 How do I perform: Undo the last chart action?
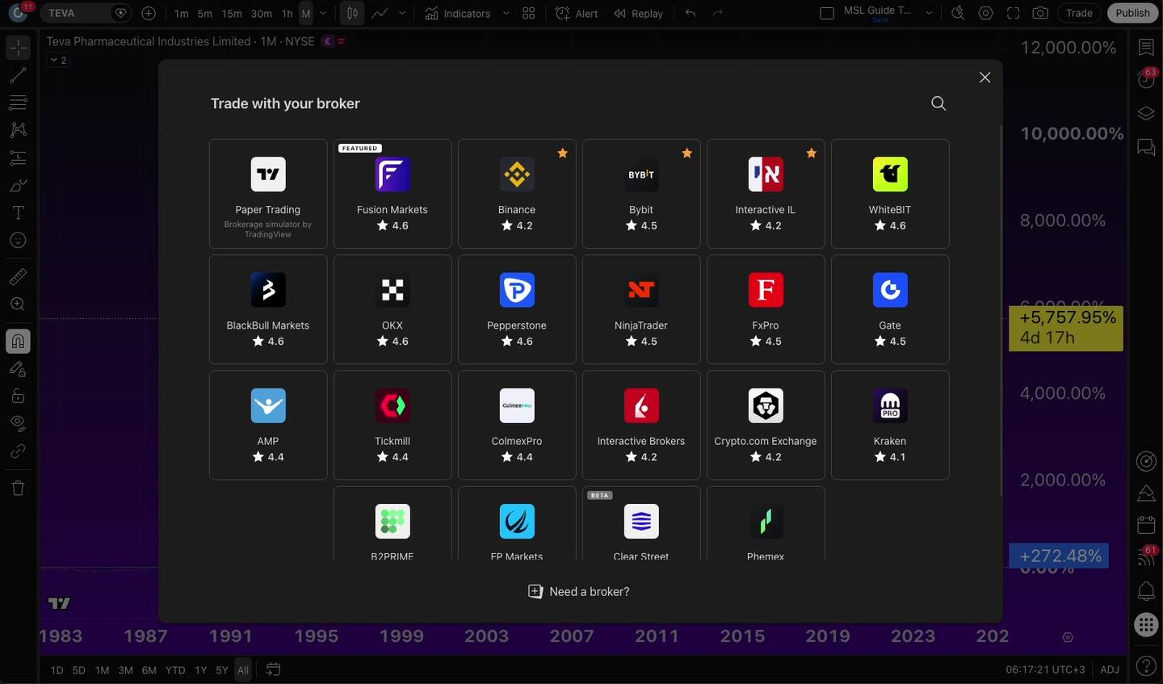(x=690, y=13)
